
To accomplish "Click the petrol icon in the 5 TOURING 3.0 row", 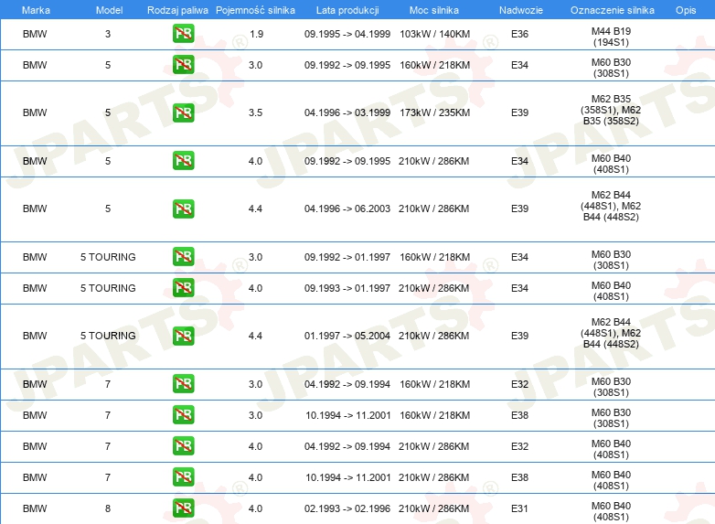I will tap(183, 257).
